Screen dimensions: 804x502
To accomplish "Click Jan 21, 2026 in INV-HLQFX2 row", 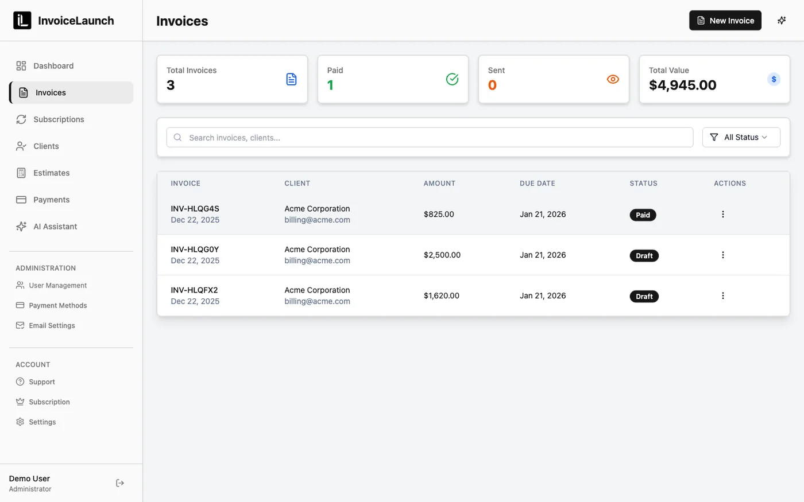I will pyautogui.click(x=543, y=295).
